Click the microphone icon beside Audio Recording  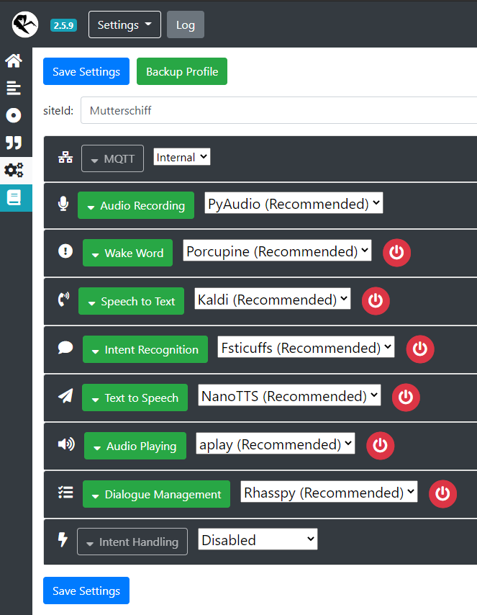63,204
